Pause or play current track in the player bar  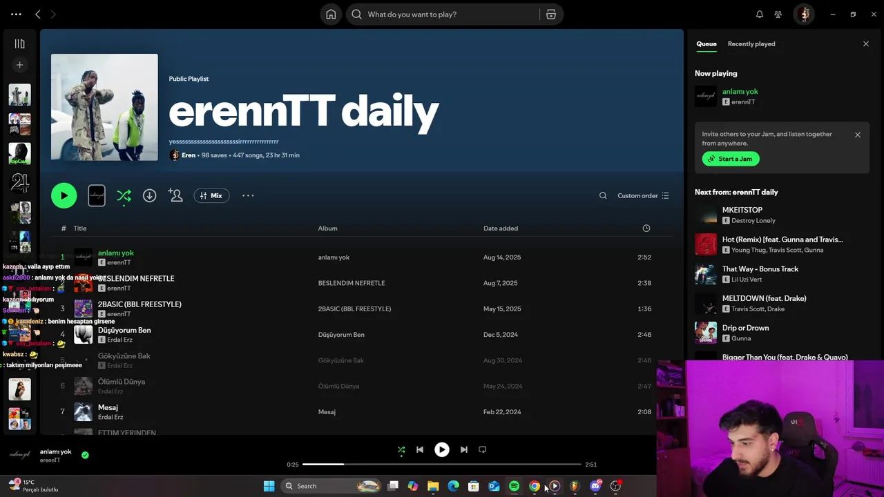pyautogui.click(x=442, y=449)
